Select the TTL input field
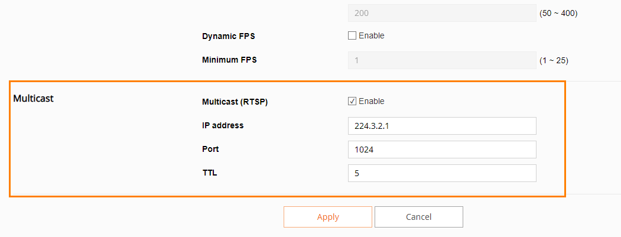 coord(442,173)
